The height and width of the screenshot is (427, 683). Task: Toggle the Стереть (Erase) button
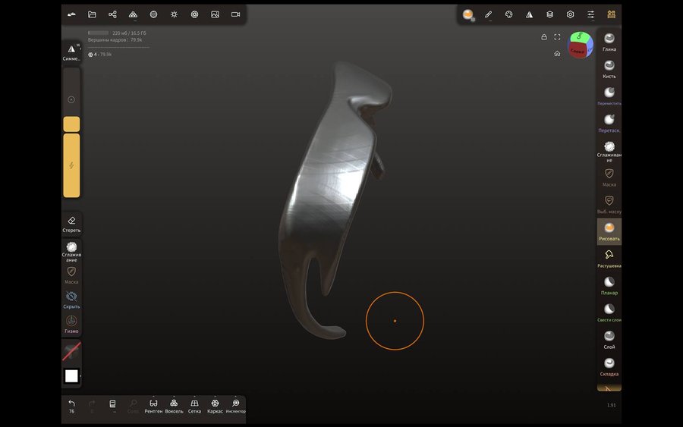tap(71, 224)
